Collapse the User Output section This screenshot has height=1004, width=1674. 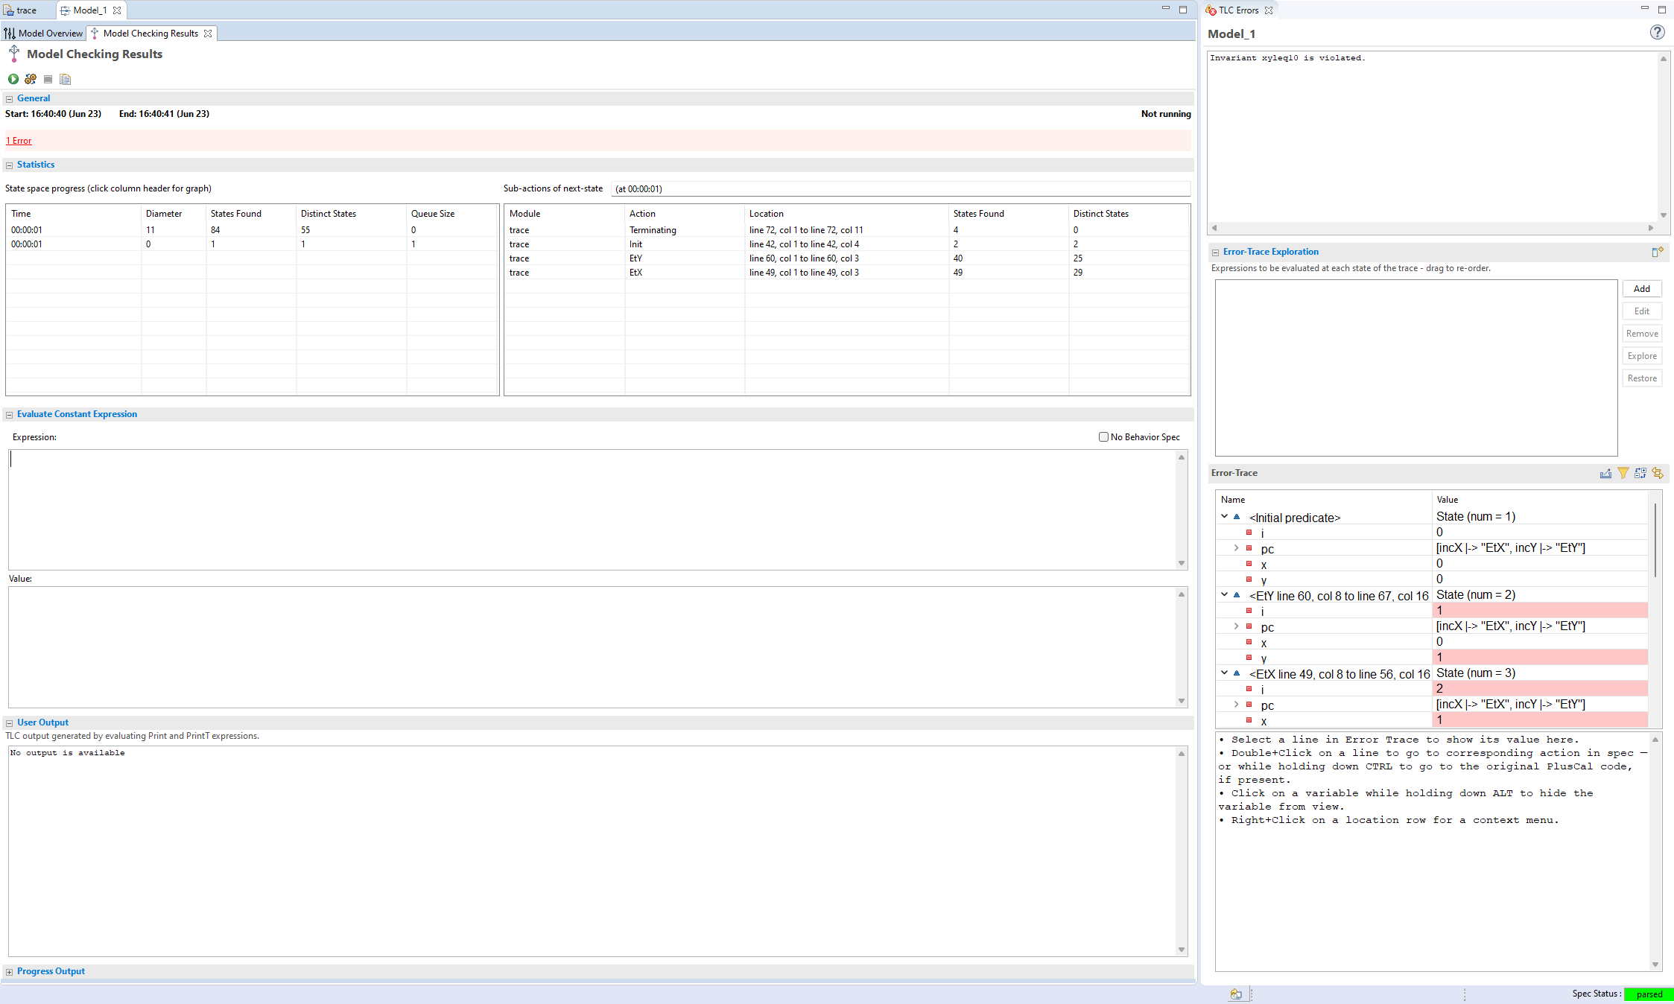point(9,723)
